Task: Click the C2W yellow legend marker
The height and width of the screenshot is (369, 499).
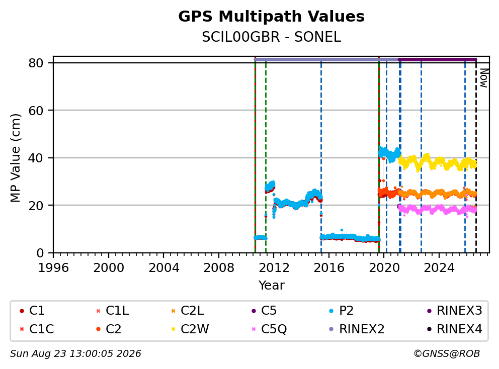Action: (x=173, y=329)
